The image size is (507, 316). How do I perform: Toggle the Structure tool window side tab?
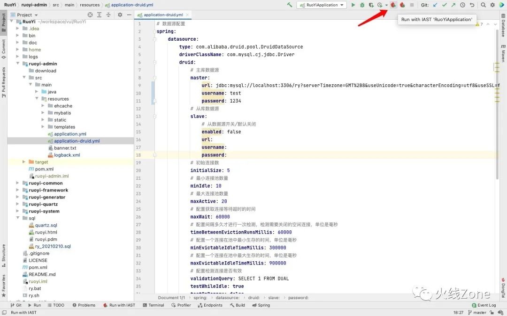click(x=4, y=256)
